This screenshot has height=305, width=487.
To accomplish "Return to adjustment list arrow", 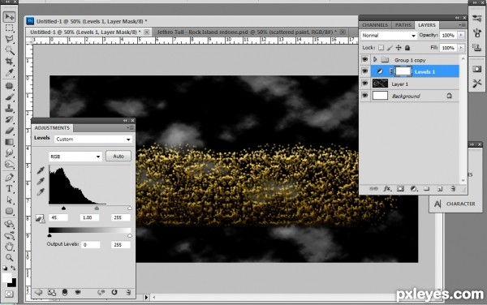I will (x=38, y=292).
